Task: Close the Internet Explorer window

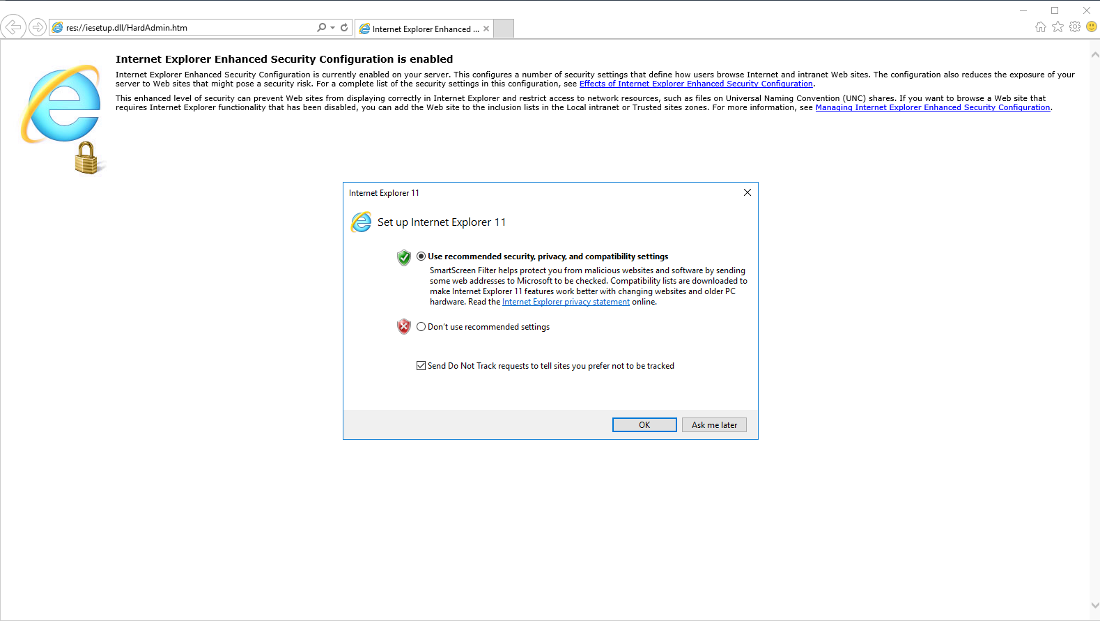Action: click(1086, 10)
